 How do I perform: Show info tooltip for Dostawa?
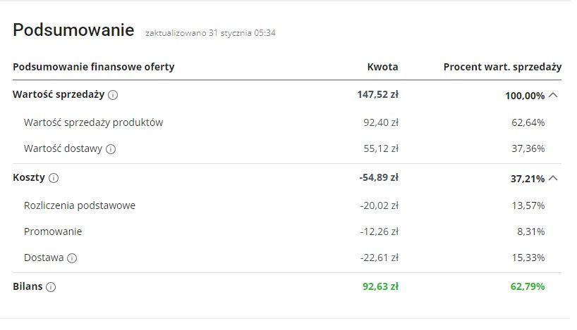pos(72,258)
